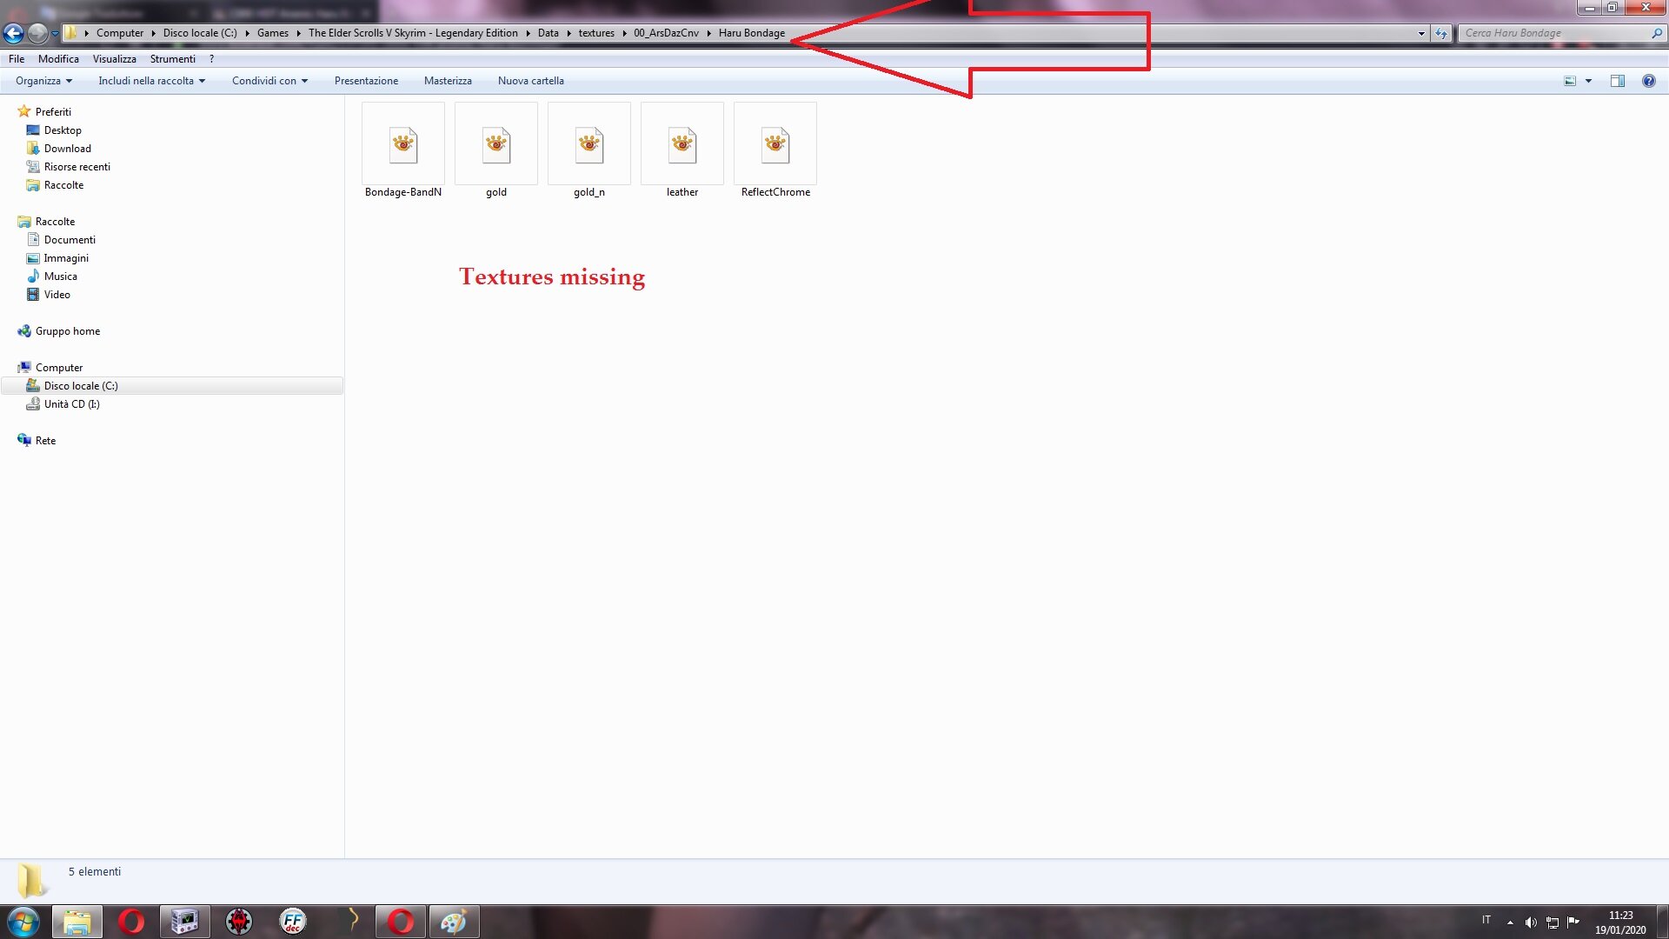The image size is (1669, 939).
Task: Show hidden tray icons arrow
Action: [x=1510, y=922]
